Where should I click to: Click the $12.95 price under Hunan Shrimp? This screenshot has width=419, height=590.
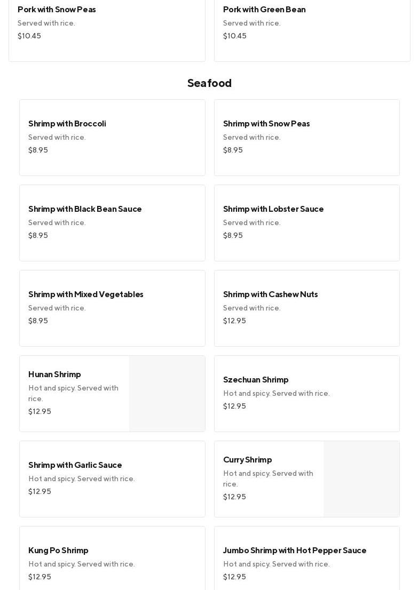[39, 412]
